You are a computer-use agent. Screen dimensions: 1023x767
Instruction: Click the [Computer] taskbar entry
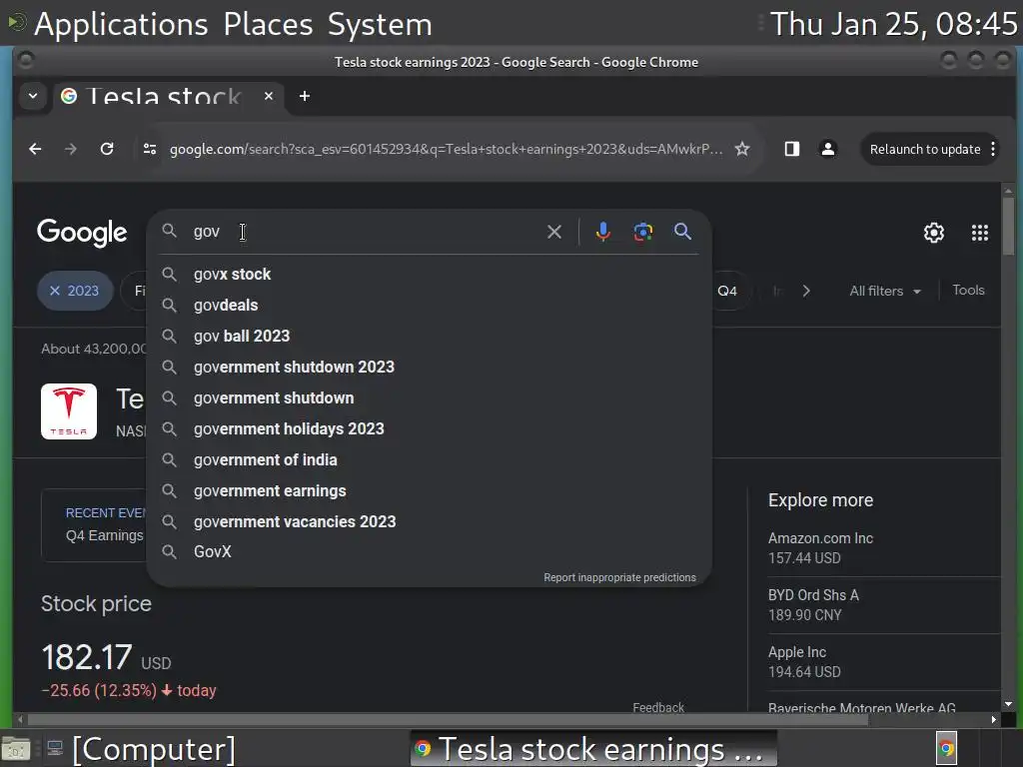141,748
